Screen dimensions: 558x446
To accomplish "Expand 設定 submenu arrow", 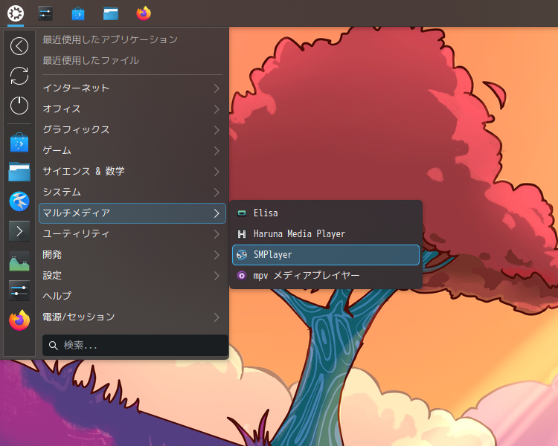I will [x=217, y=276].
